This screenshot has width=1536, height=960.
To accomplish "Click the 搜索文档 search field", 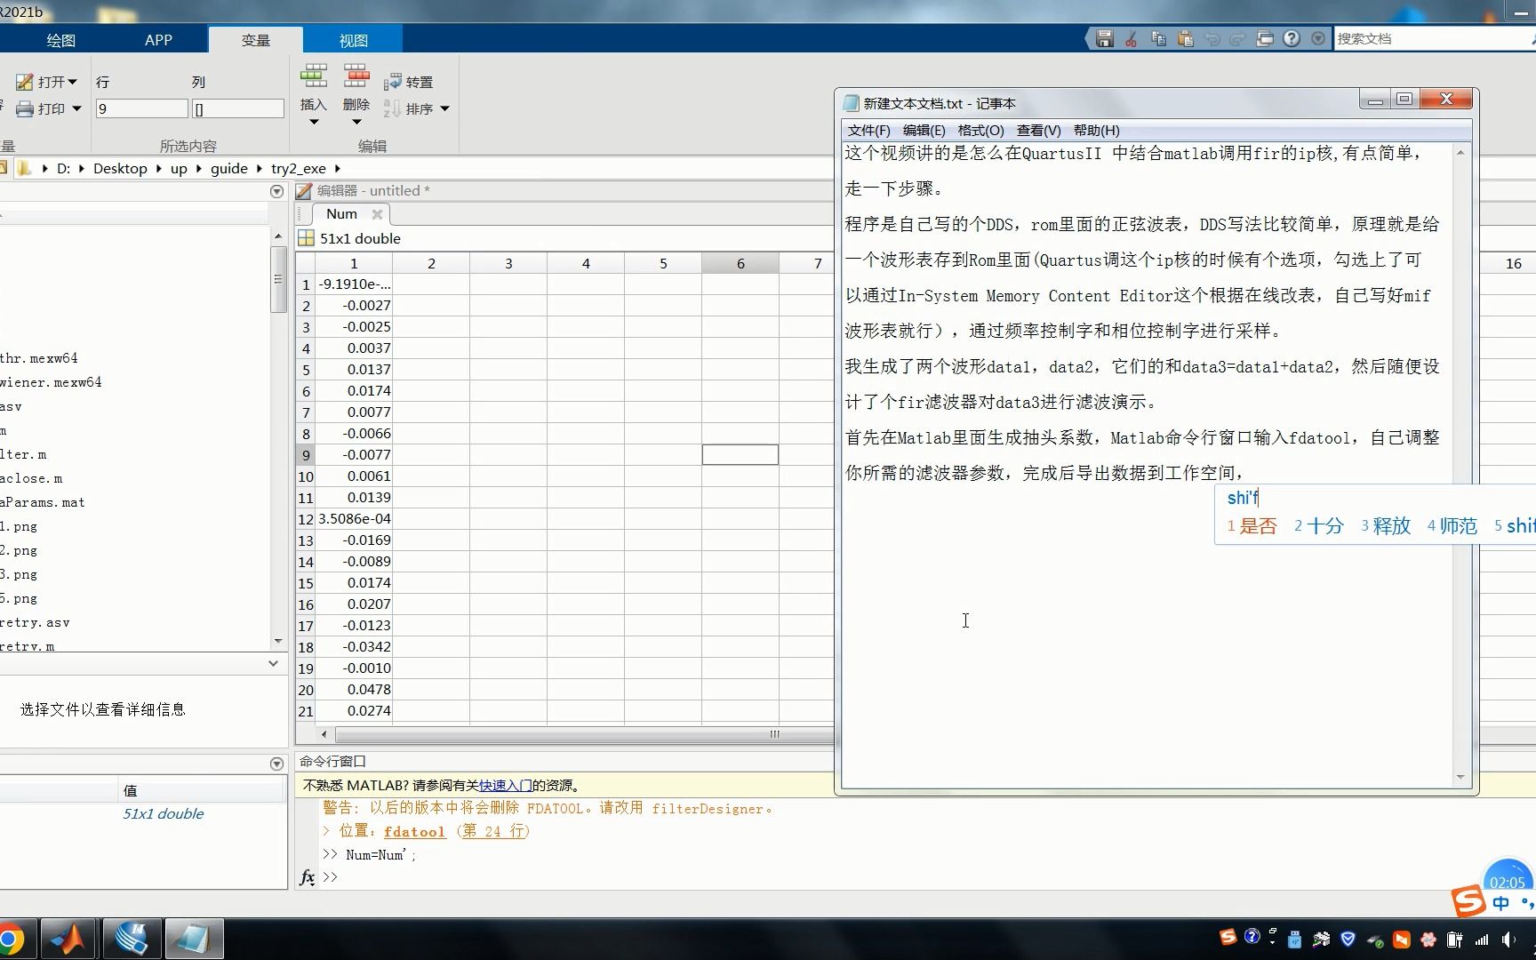I will (1422, 38).
